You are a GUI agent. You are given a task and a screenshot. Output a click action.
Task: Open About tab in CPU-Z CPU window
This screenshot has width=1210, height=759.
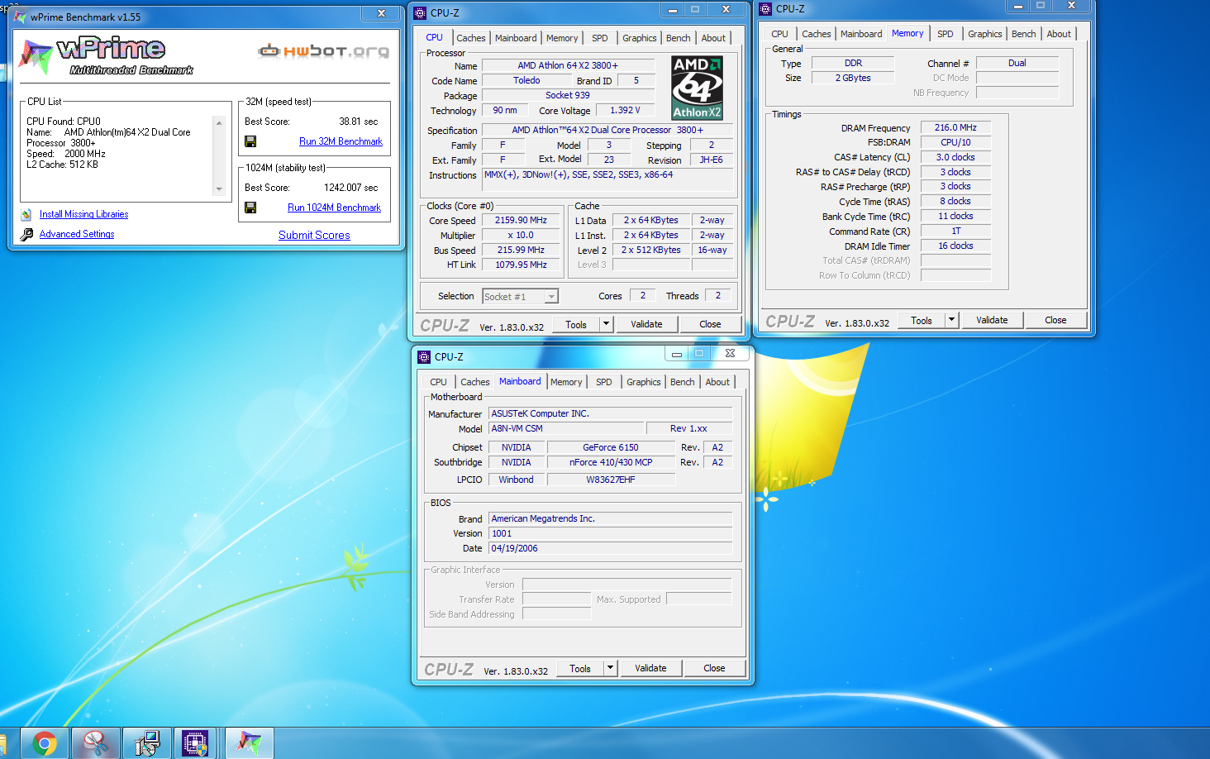pyautogui.click(x=713, y=38)
